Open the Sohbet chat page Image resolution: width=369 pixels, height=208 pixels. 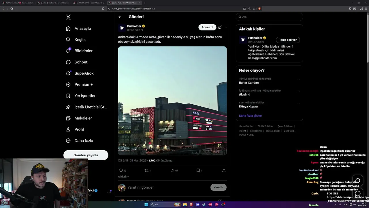pos(77,62)
